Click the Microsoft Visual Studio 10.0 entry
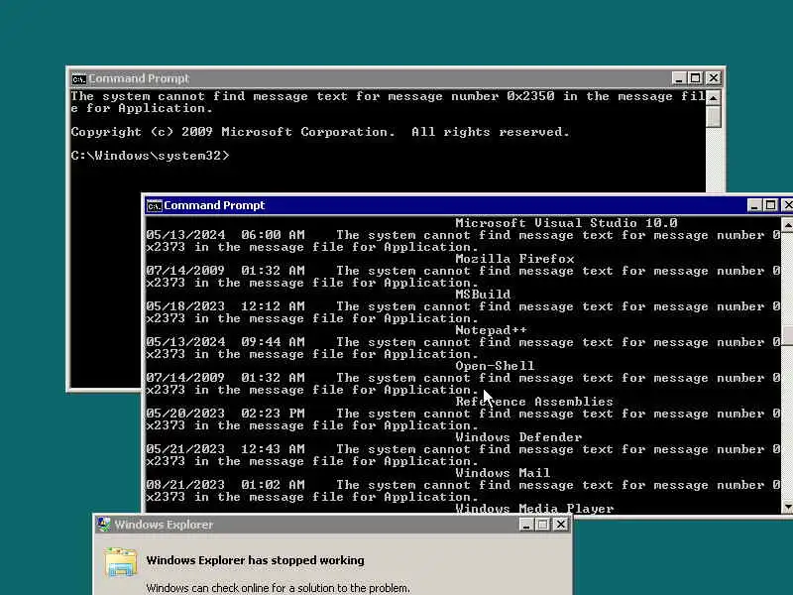 point(566,222)
